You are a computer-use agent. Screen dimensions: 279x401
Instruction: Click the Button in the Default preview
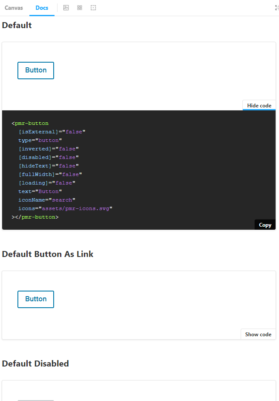35,70
